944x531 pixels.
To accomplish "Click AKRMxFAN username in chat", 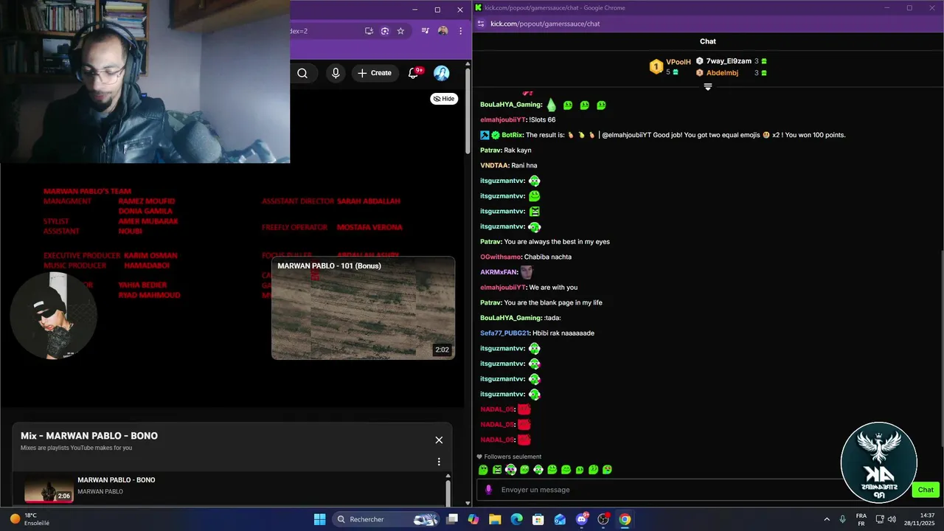I will [499, 272].
